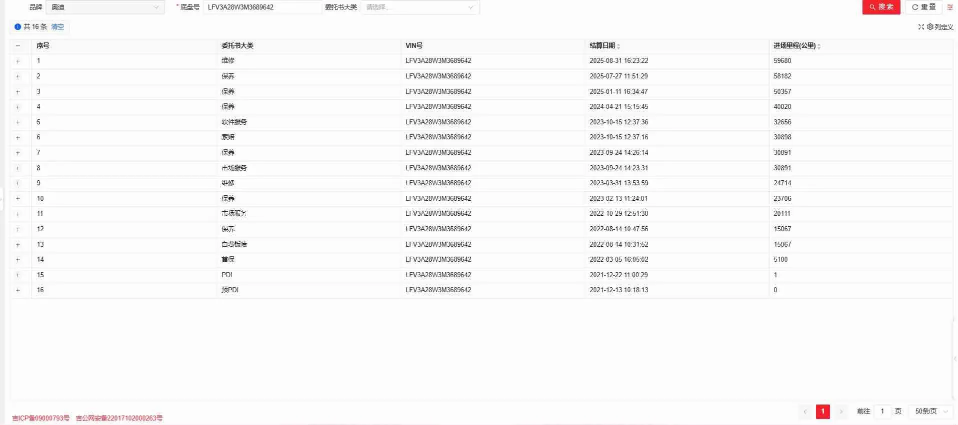Viewport: 958px width, 425px height.
Task: Collapse all rows using header minus icon
Action: pyautogui.click(x=18, y=46)
